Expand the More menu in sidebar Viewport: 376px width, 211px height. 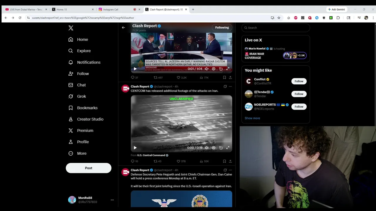click(78, 153)
